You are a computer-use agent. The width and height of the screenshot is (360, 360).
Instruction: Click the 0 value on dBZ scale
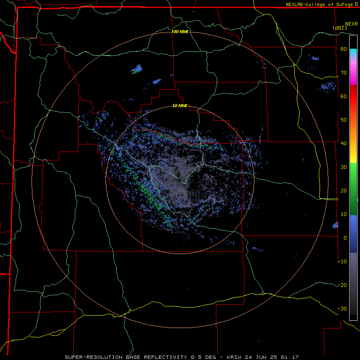[345, 238]
